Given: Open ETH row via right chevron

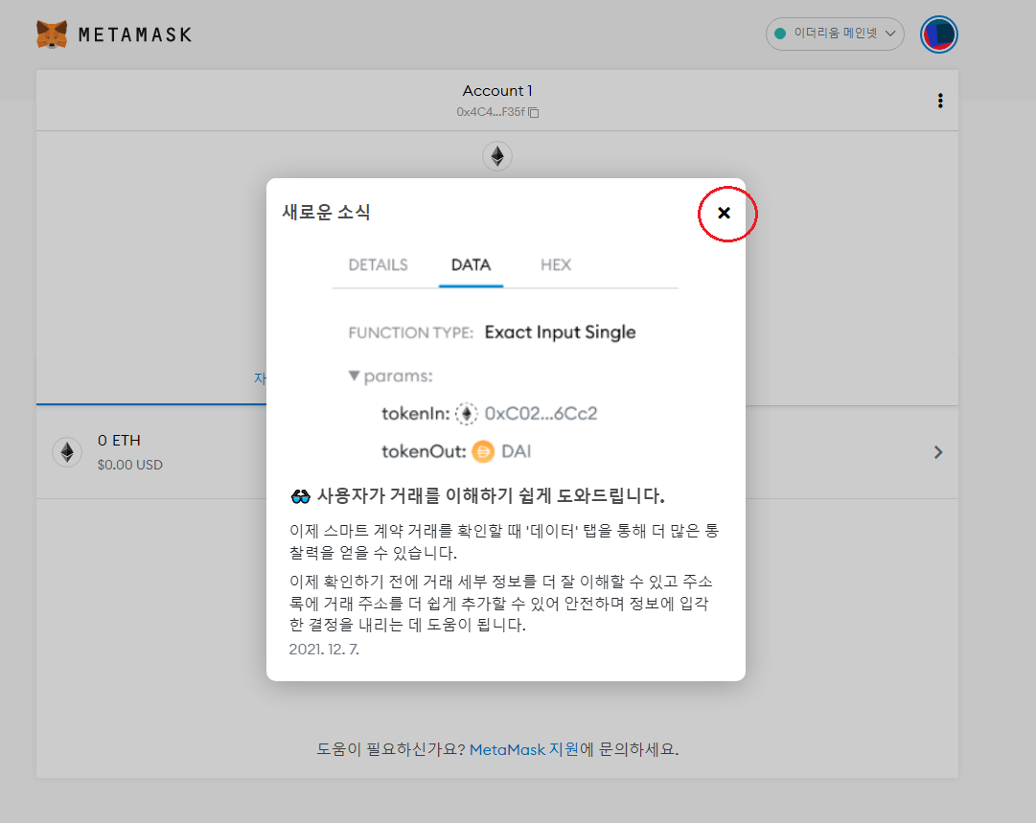Looking at the screenshot, I should pos(937,452).
